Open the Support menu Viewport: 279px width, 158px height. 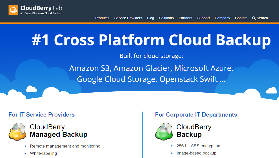click(x=204, y=18)
